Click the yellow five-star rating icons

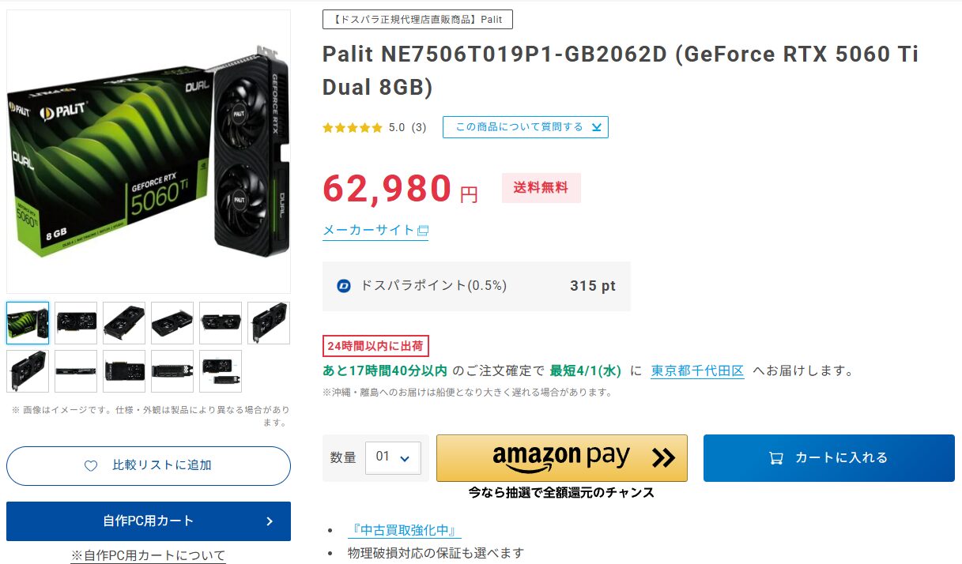(352, 127)
